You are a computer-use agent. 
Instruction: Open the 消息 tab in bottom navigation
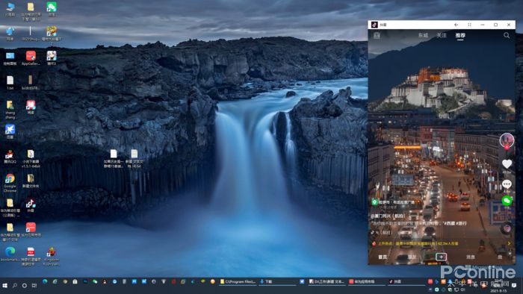(x=471, y=257)
